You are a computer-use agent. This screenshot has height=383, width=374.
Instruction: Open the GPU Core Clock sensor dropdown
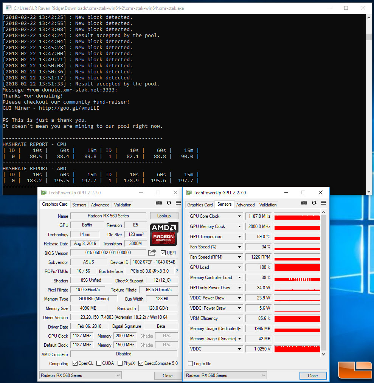(240, 216)
